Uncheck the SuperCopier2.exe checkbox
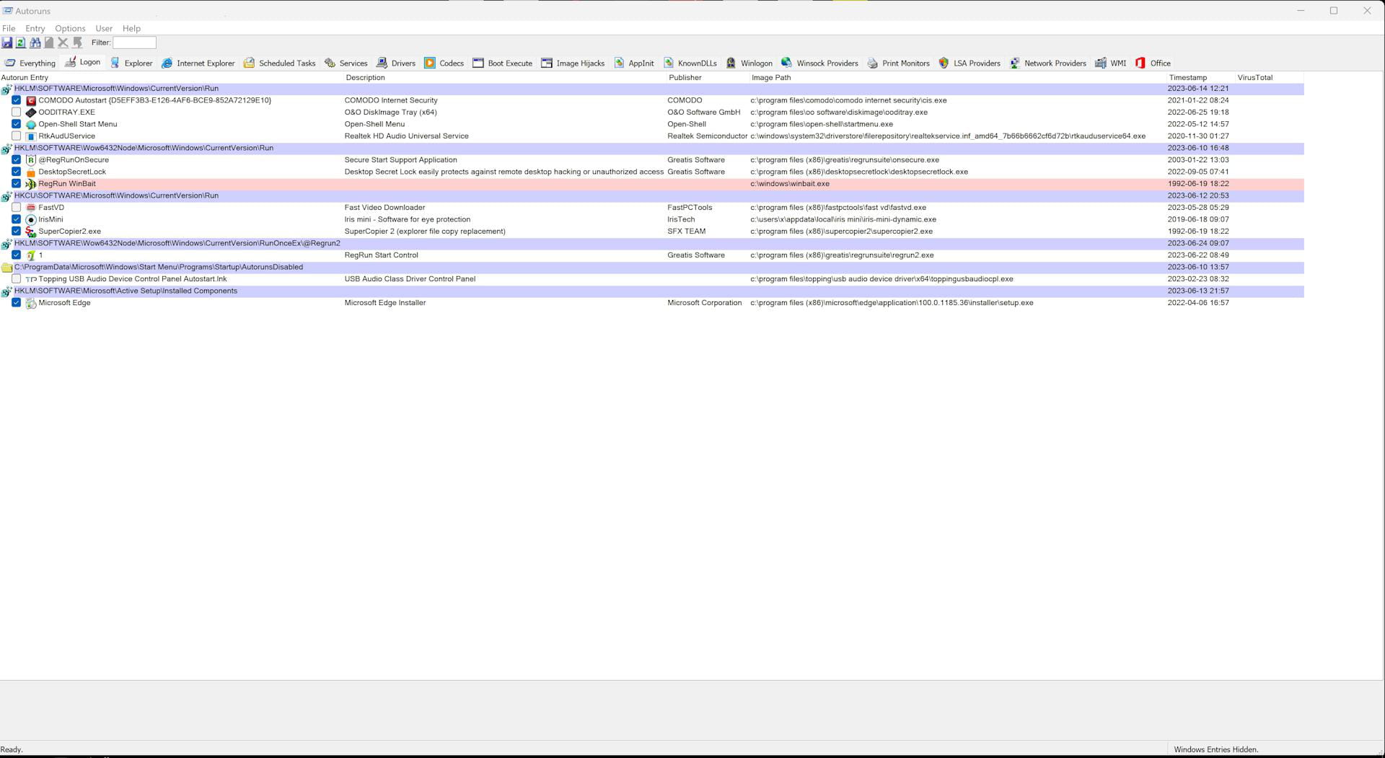The width and height of the screenshot is (1385, 758). [16, 231]
